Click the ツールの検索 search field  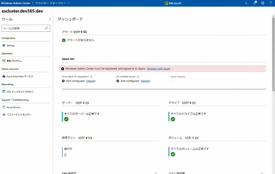(26, 28)
